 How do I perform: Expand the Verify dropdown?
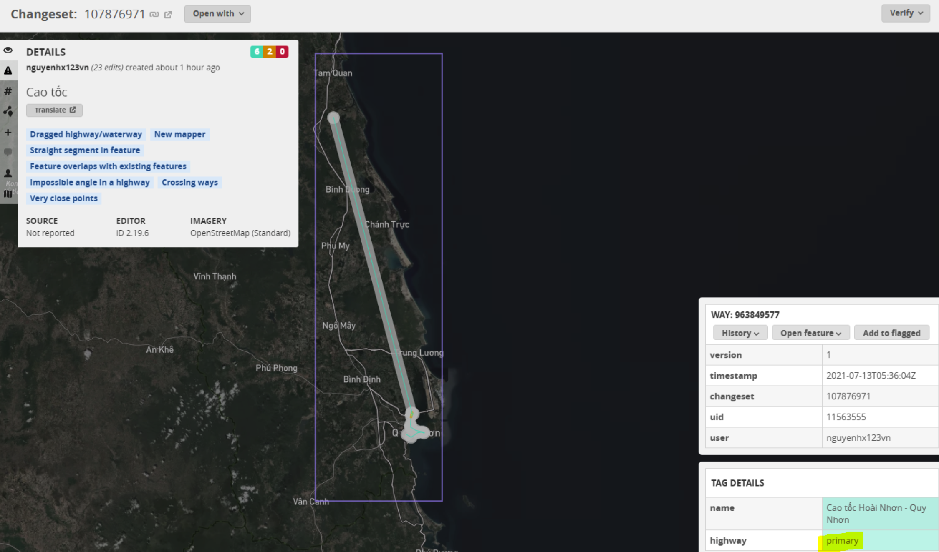905,13
